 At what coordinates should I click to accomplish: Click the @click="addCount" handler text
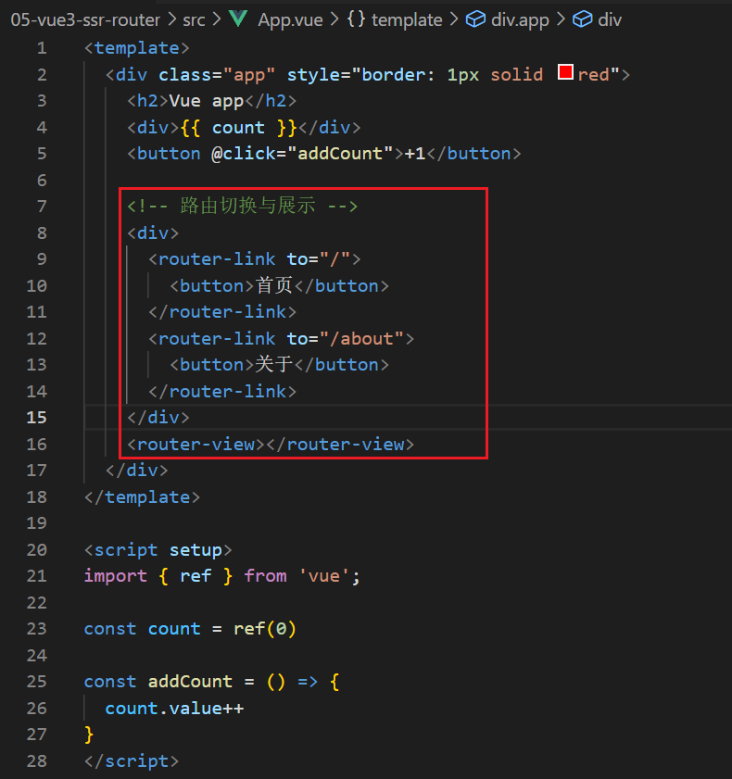tap(302, 154)
